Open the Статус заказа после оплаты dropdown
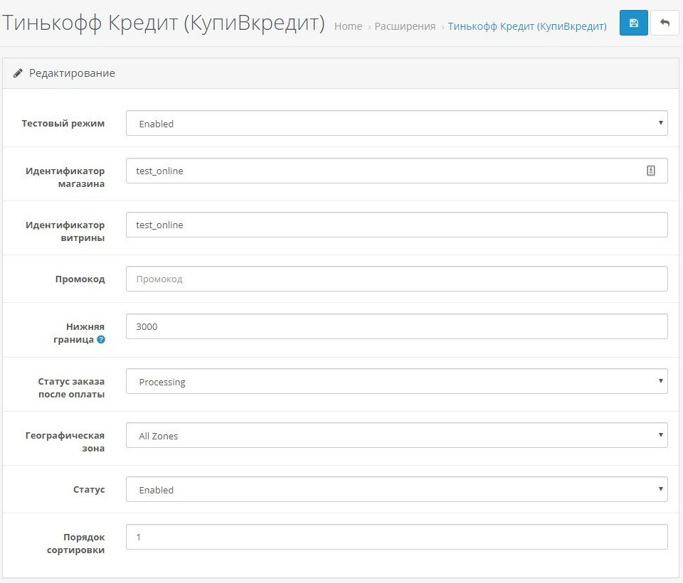 click(x=397, y=381)
